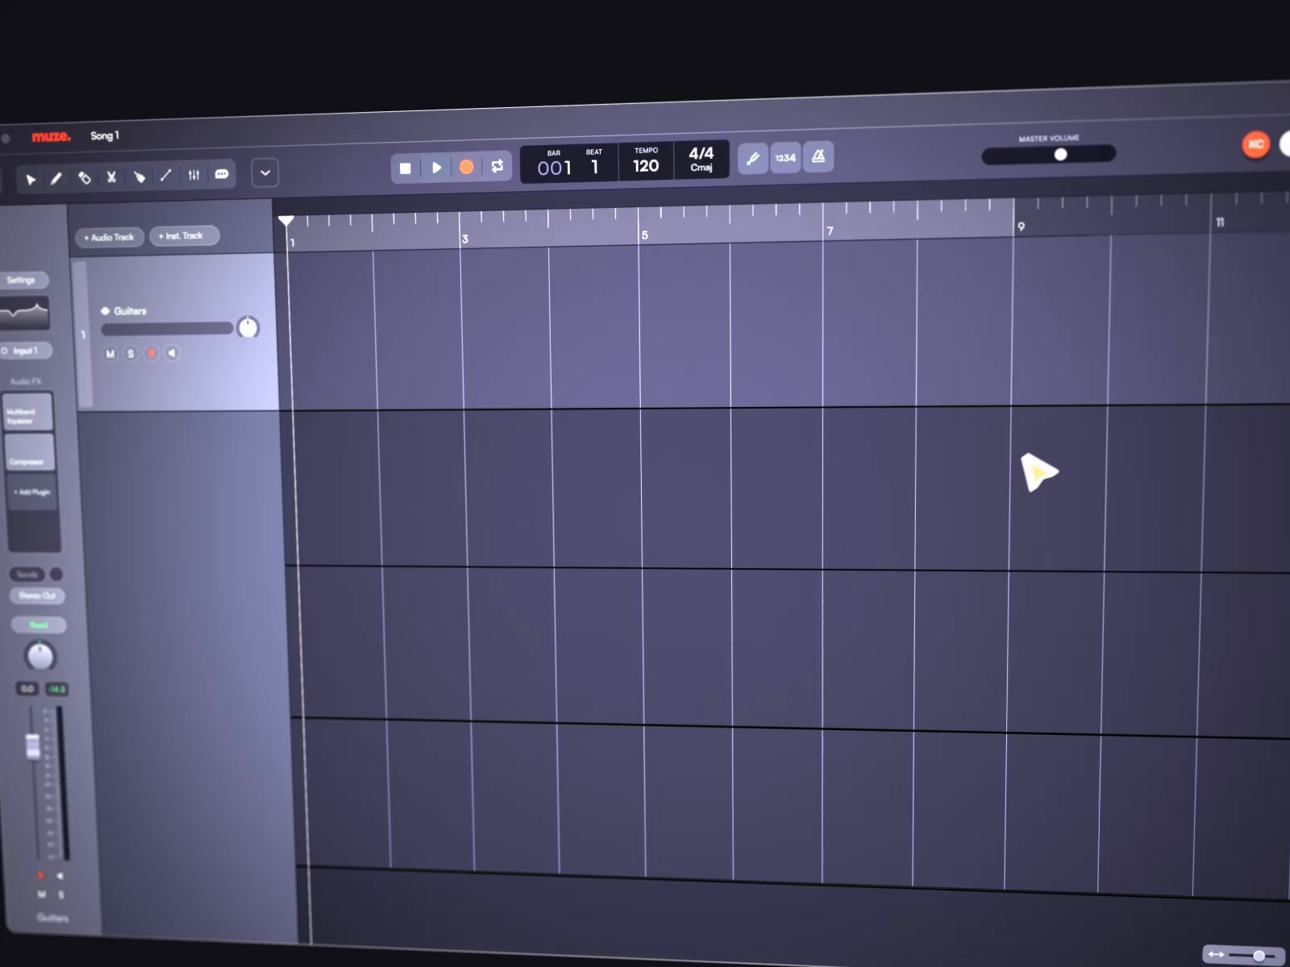Open the EQ curve thumbnail

[24, 313]
